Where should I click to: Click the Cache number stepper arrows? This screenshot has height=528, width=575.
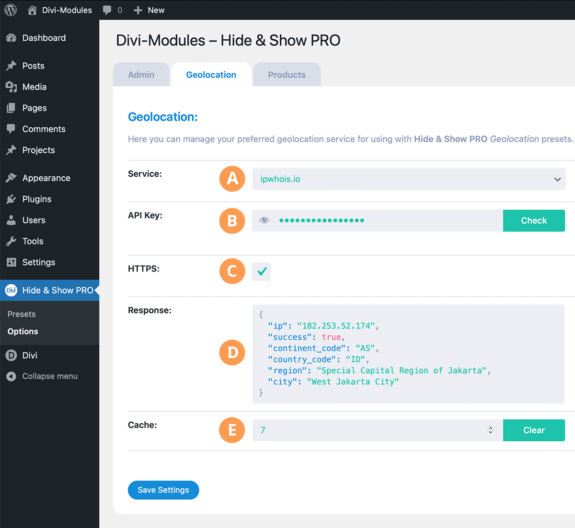[490, 430]
